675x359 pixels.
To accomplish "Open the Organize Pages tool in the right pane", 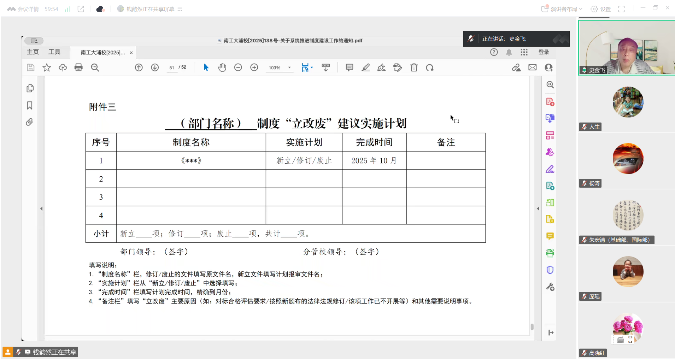I will click(x=550, y=135).
